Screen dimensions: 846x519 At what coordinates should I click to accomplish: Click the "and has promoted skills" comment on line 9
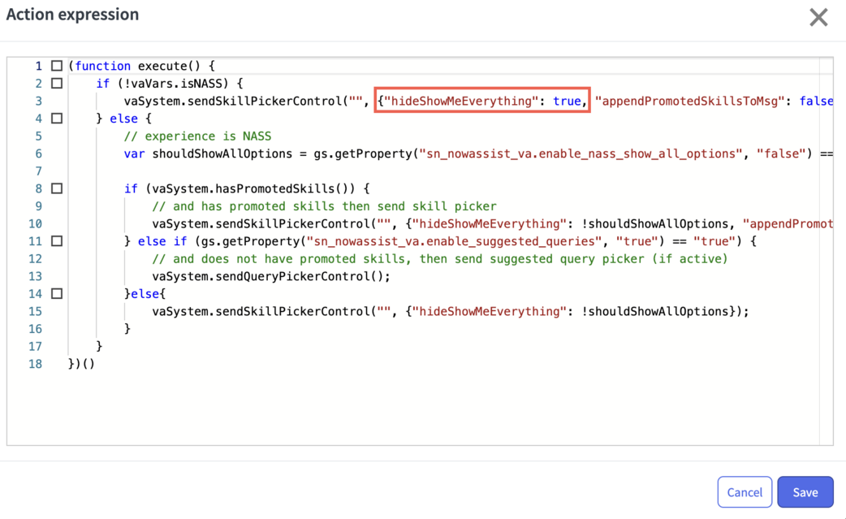click(x=324, y=206)
